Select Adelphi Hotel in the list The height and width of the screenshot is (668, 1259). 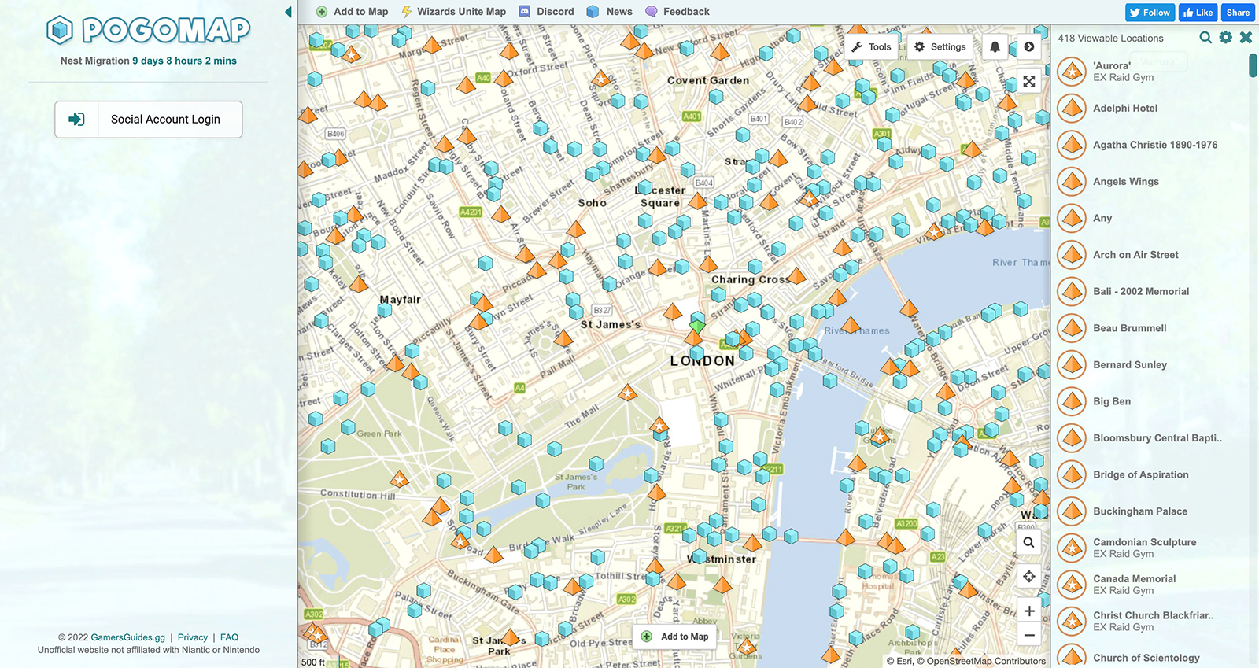pyautogui.click(x=1150, y=109)
